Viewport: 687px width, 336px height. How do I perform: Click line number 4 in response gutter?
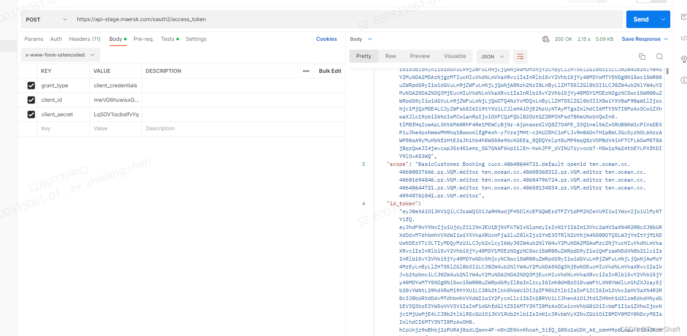point(363,204)
